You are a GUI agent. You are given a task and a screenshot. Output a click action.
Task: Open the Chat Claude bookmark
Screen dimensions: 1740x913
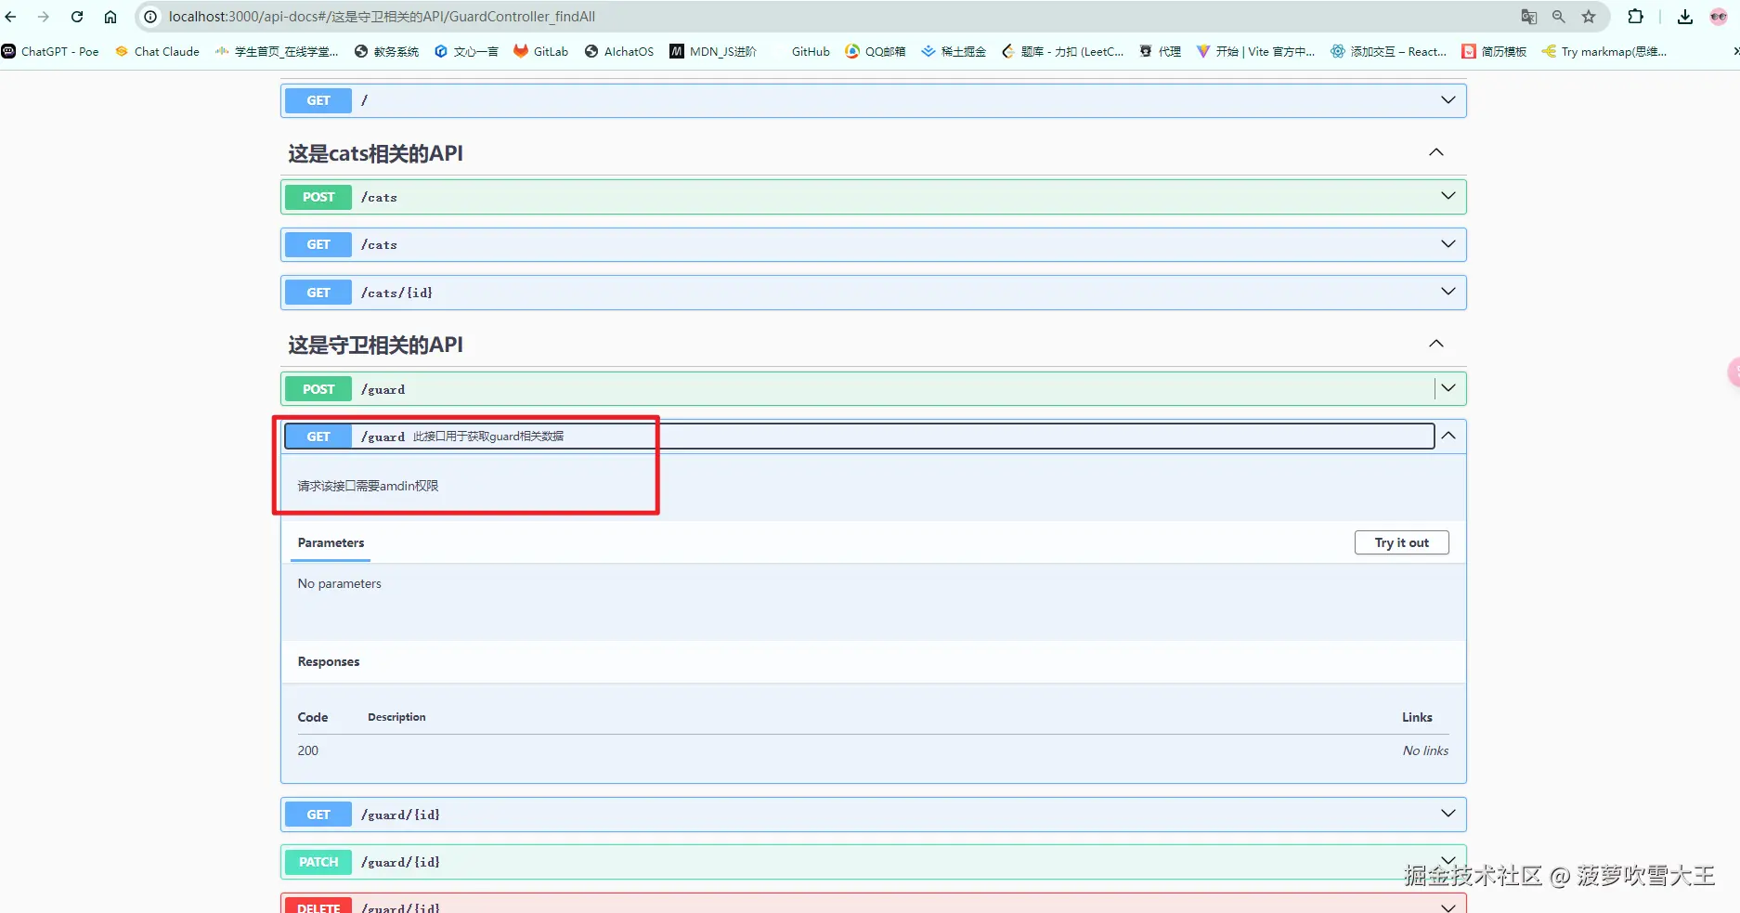tap(157, 51)
